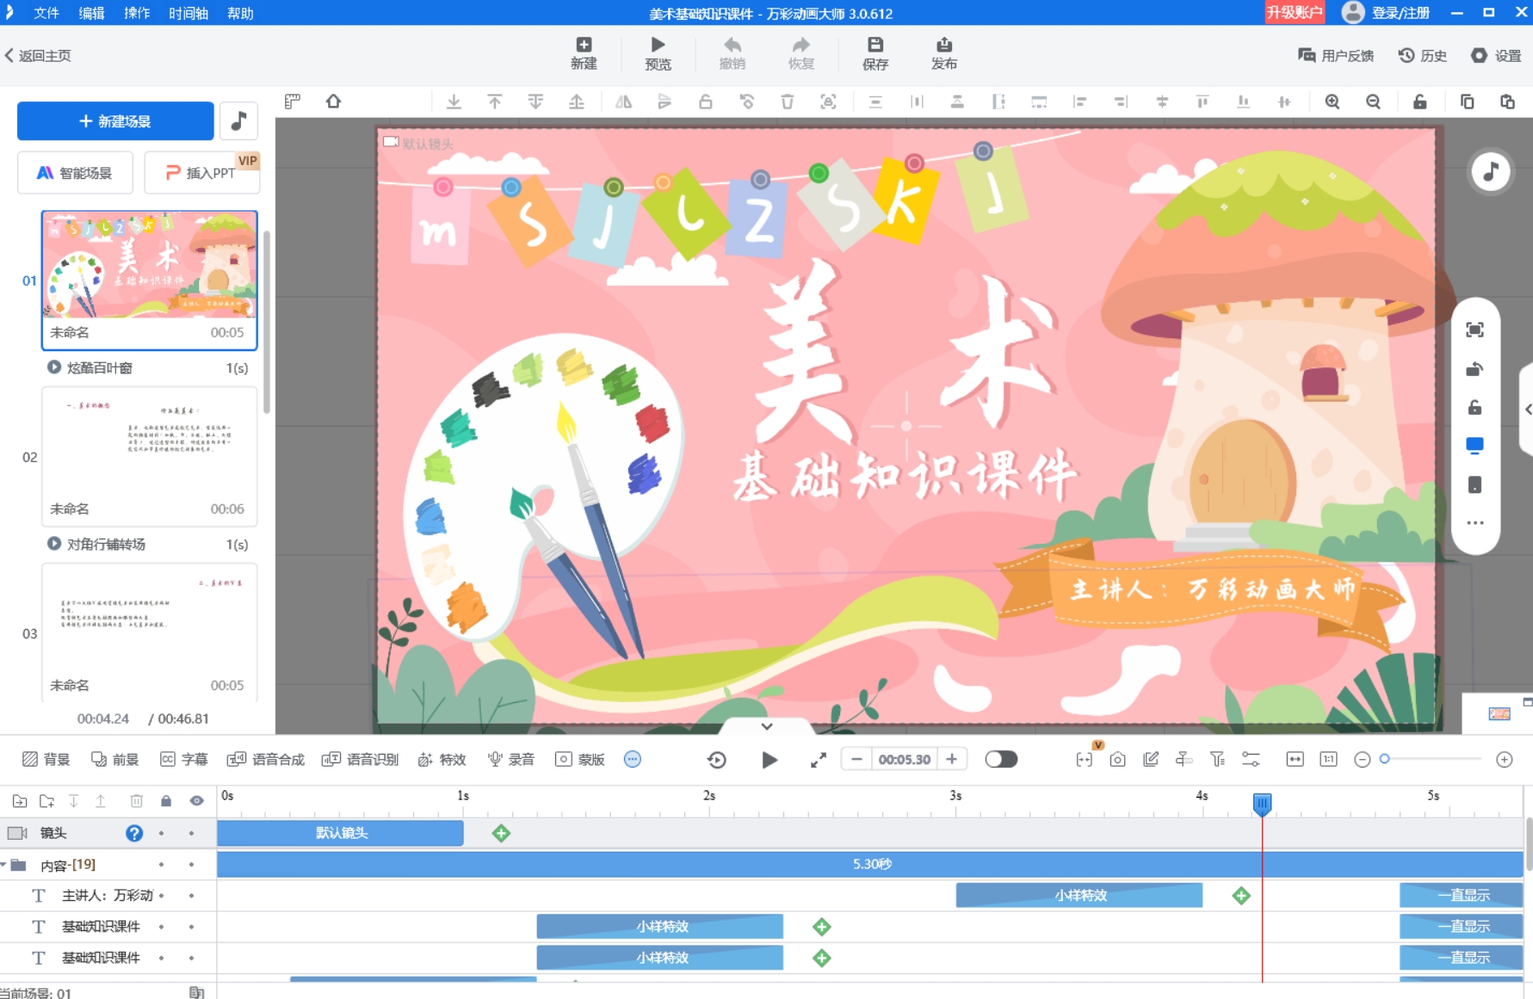Open the 预览 preview button
This screenshot has height=999, width=1533.
658,53
